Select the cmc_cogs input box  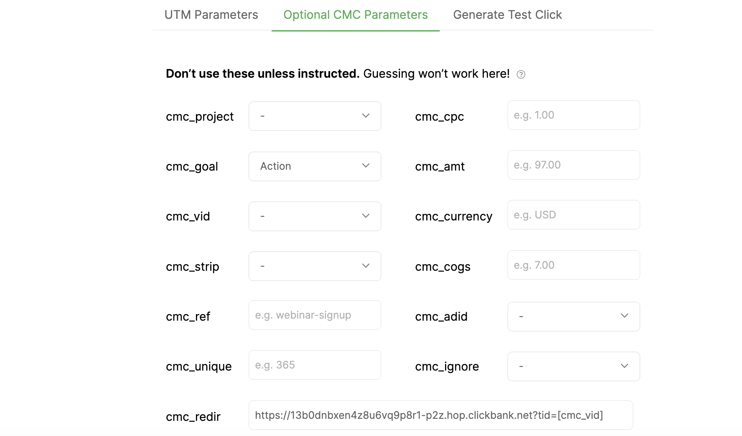[x=573, y=265]
